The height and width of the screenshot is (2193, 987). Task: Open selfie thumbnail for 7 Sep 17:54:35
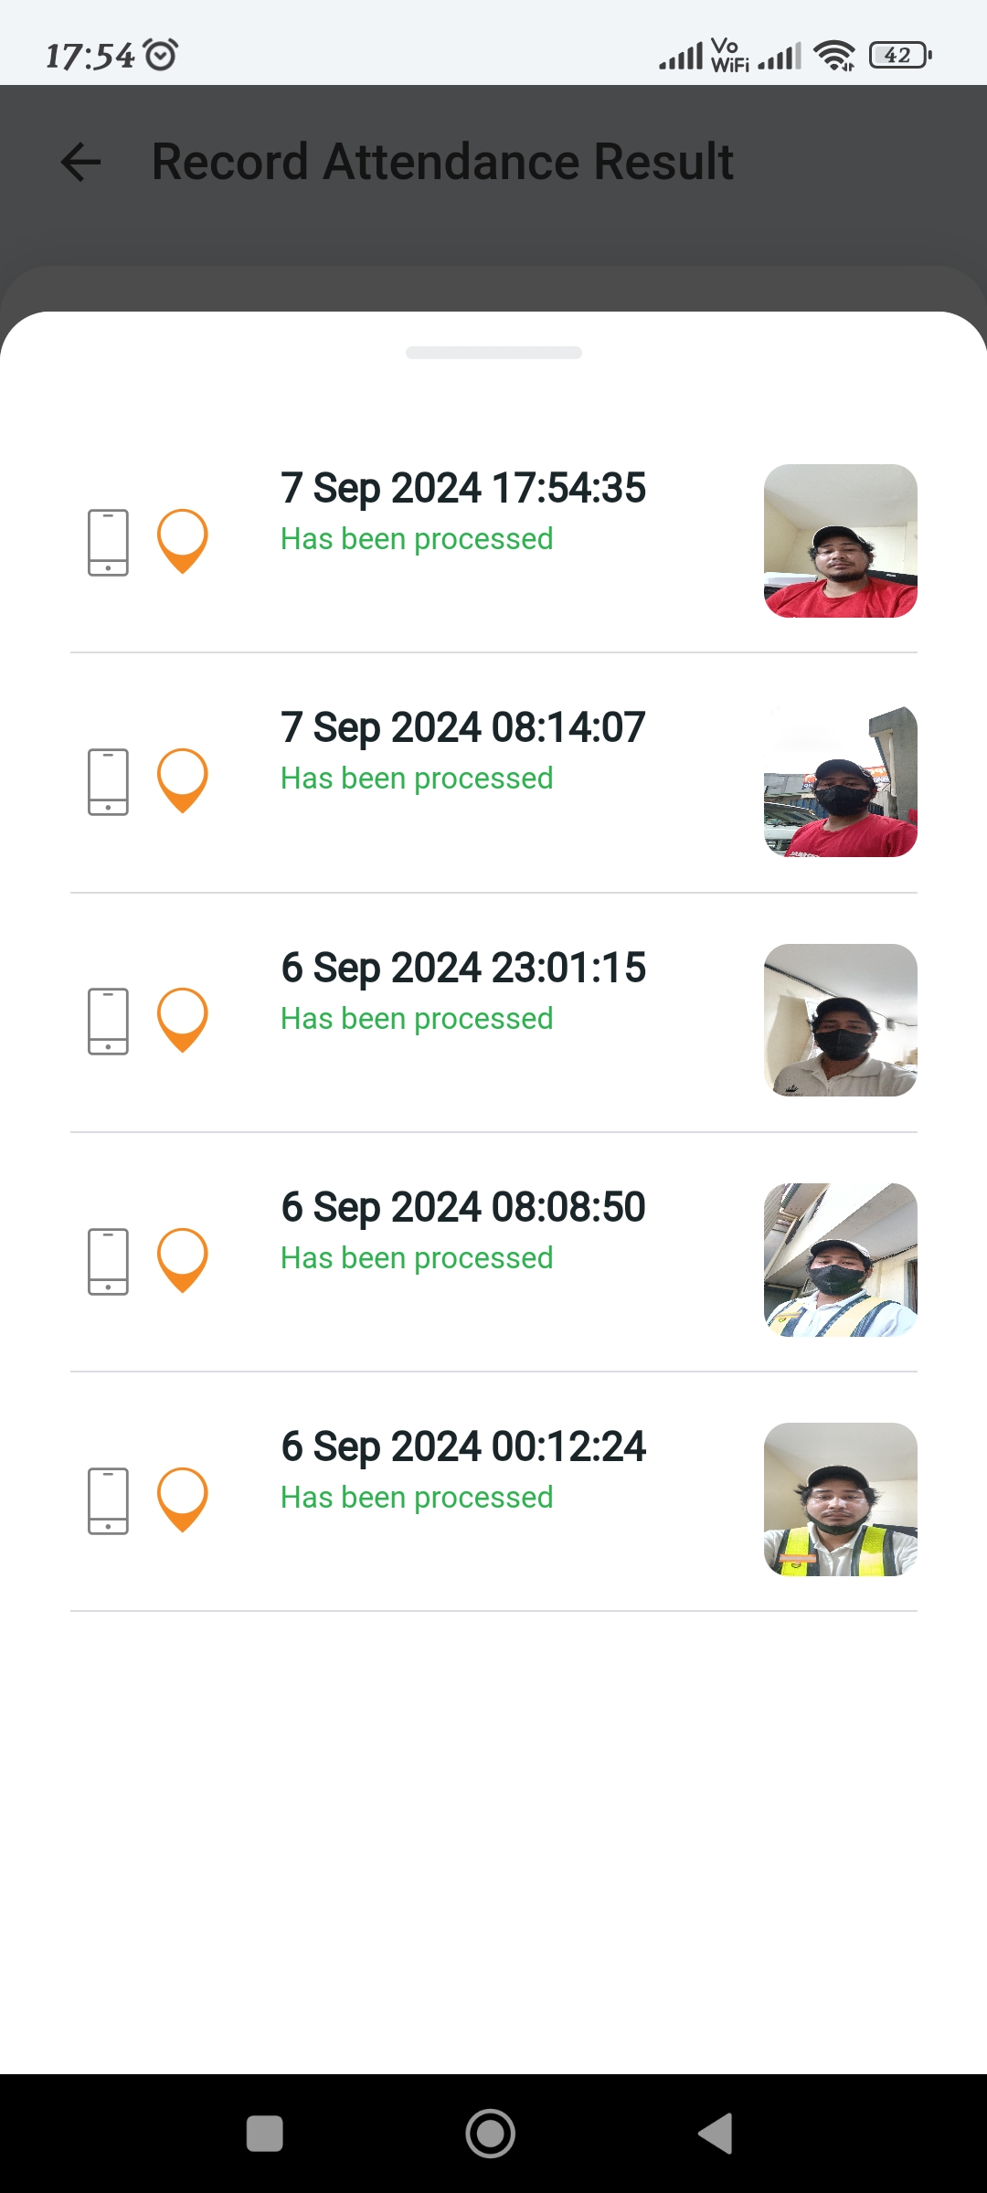point(840,541)
